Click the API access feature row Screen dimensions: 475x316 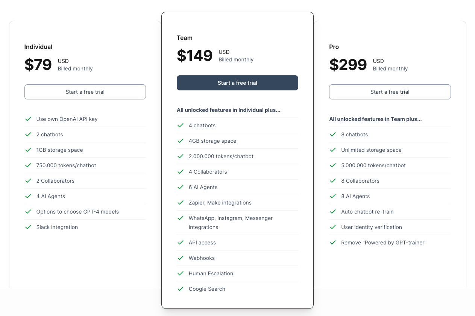point(202,243)
